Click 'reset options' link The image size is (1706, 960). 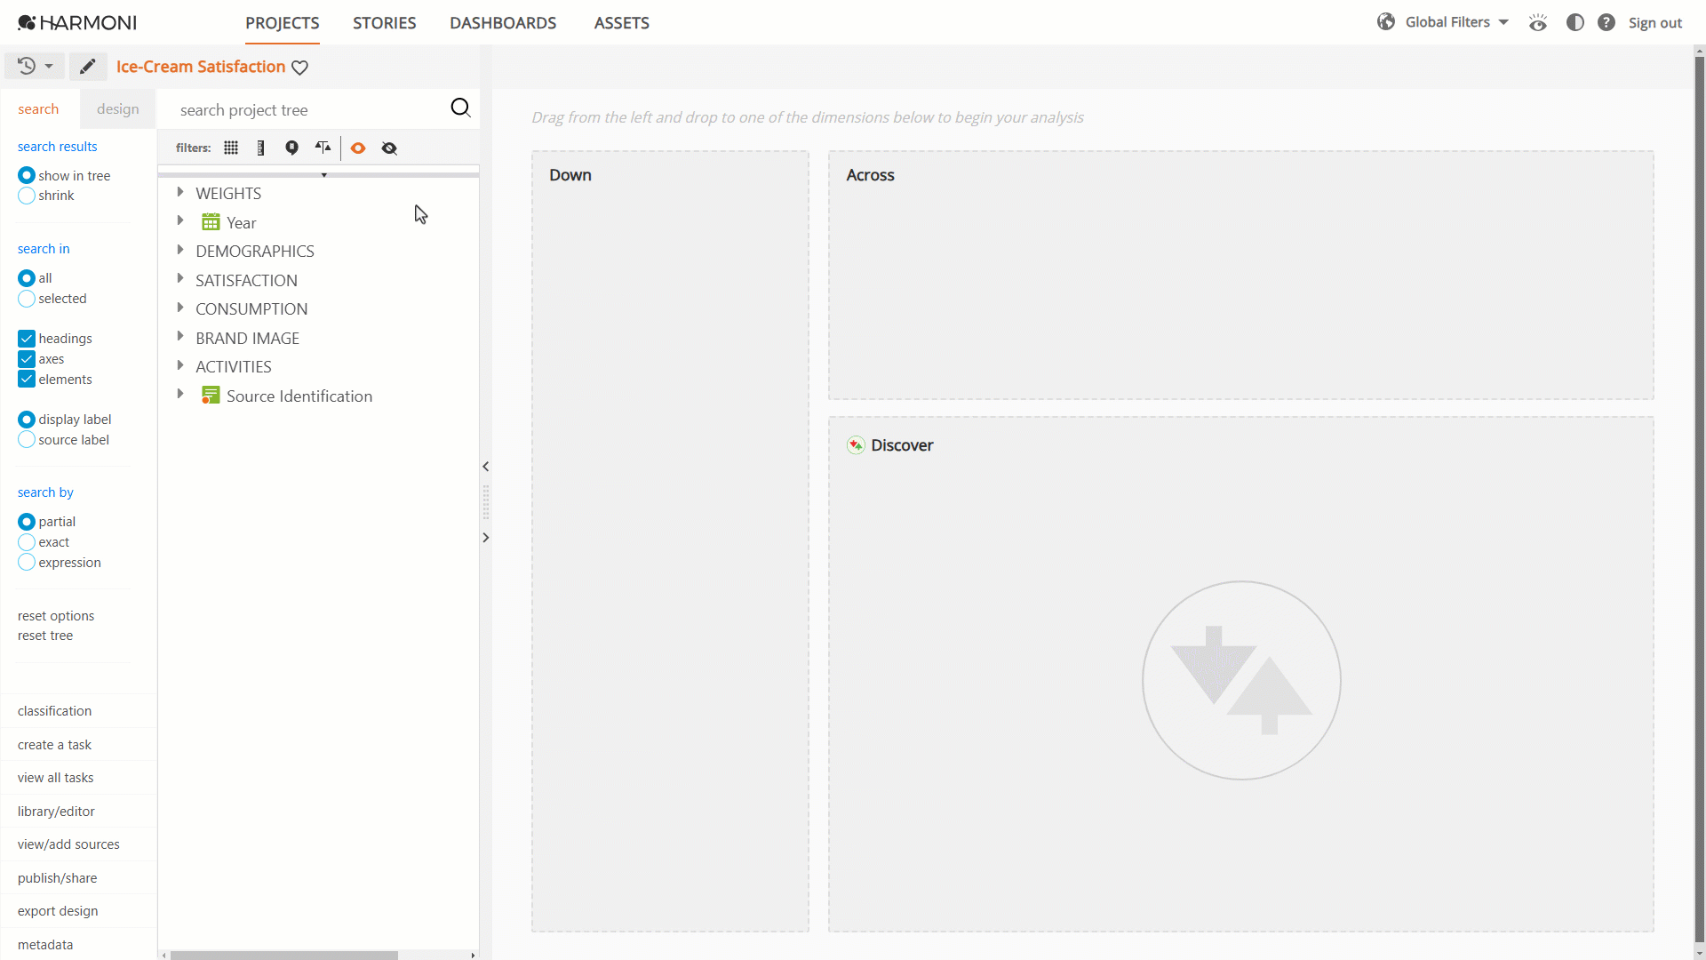point(56,616)
